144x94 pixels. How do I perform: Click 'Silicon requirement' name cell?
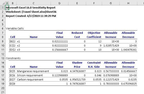tap(30, 75)
